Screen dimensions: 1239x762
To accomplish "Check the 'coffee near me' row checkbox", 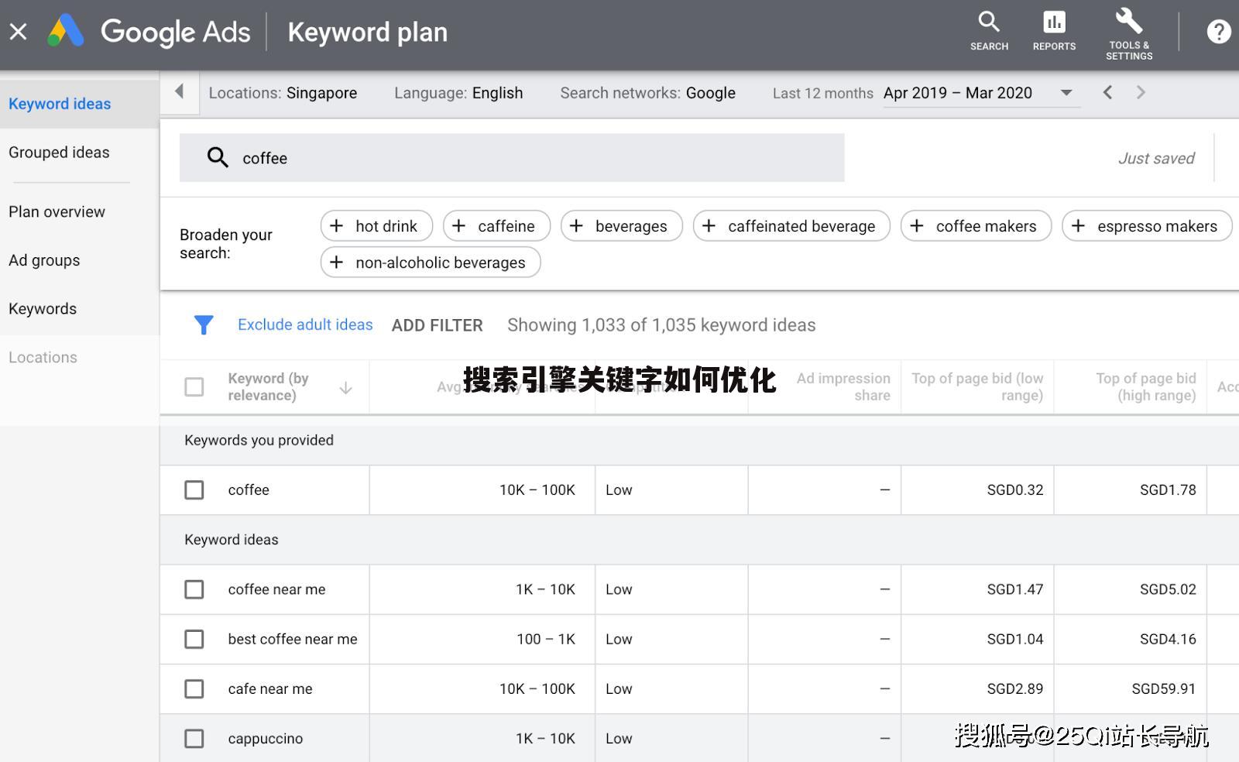I will pyautogui.click(x=194, y=589).
